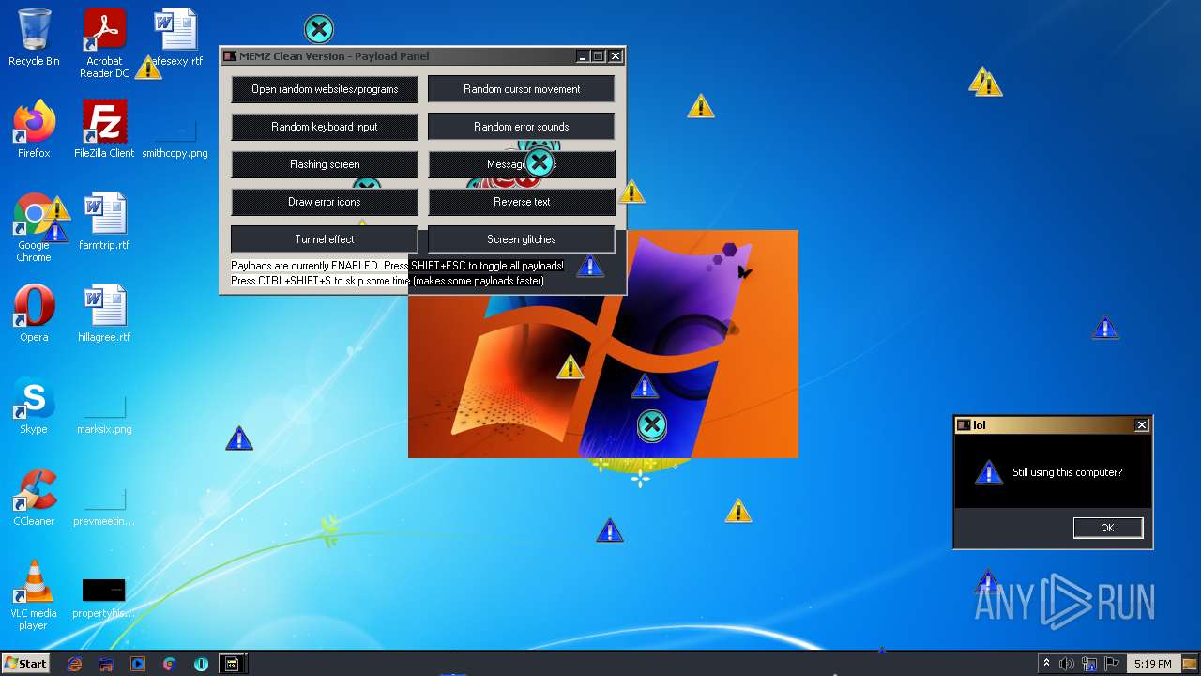Click the Show desktop button
The image size is (1201, 676).
(1192, 664)
